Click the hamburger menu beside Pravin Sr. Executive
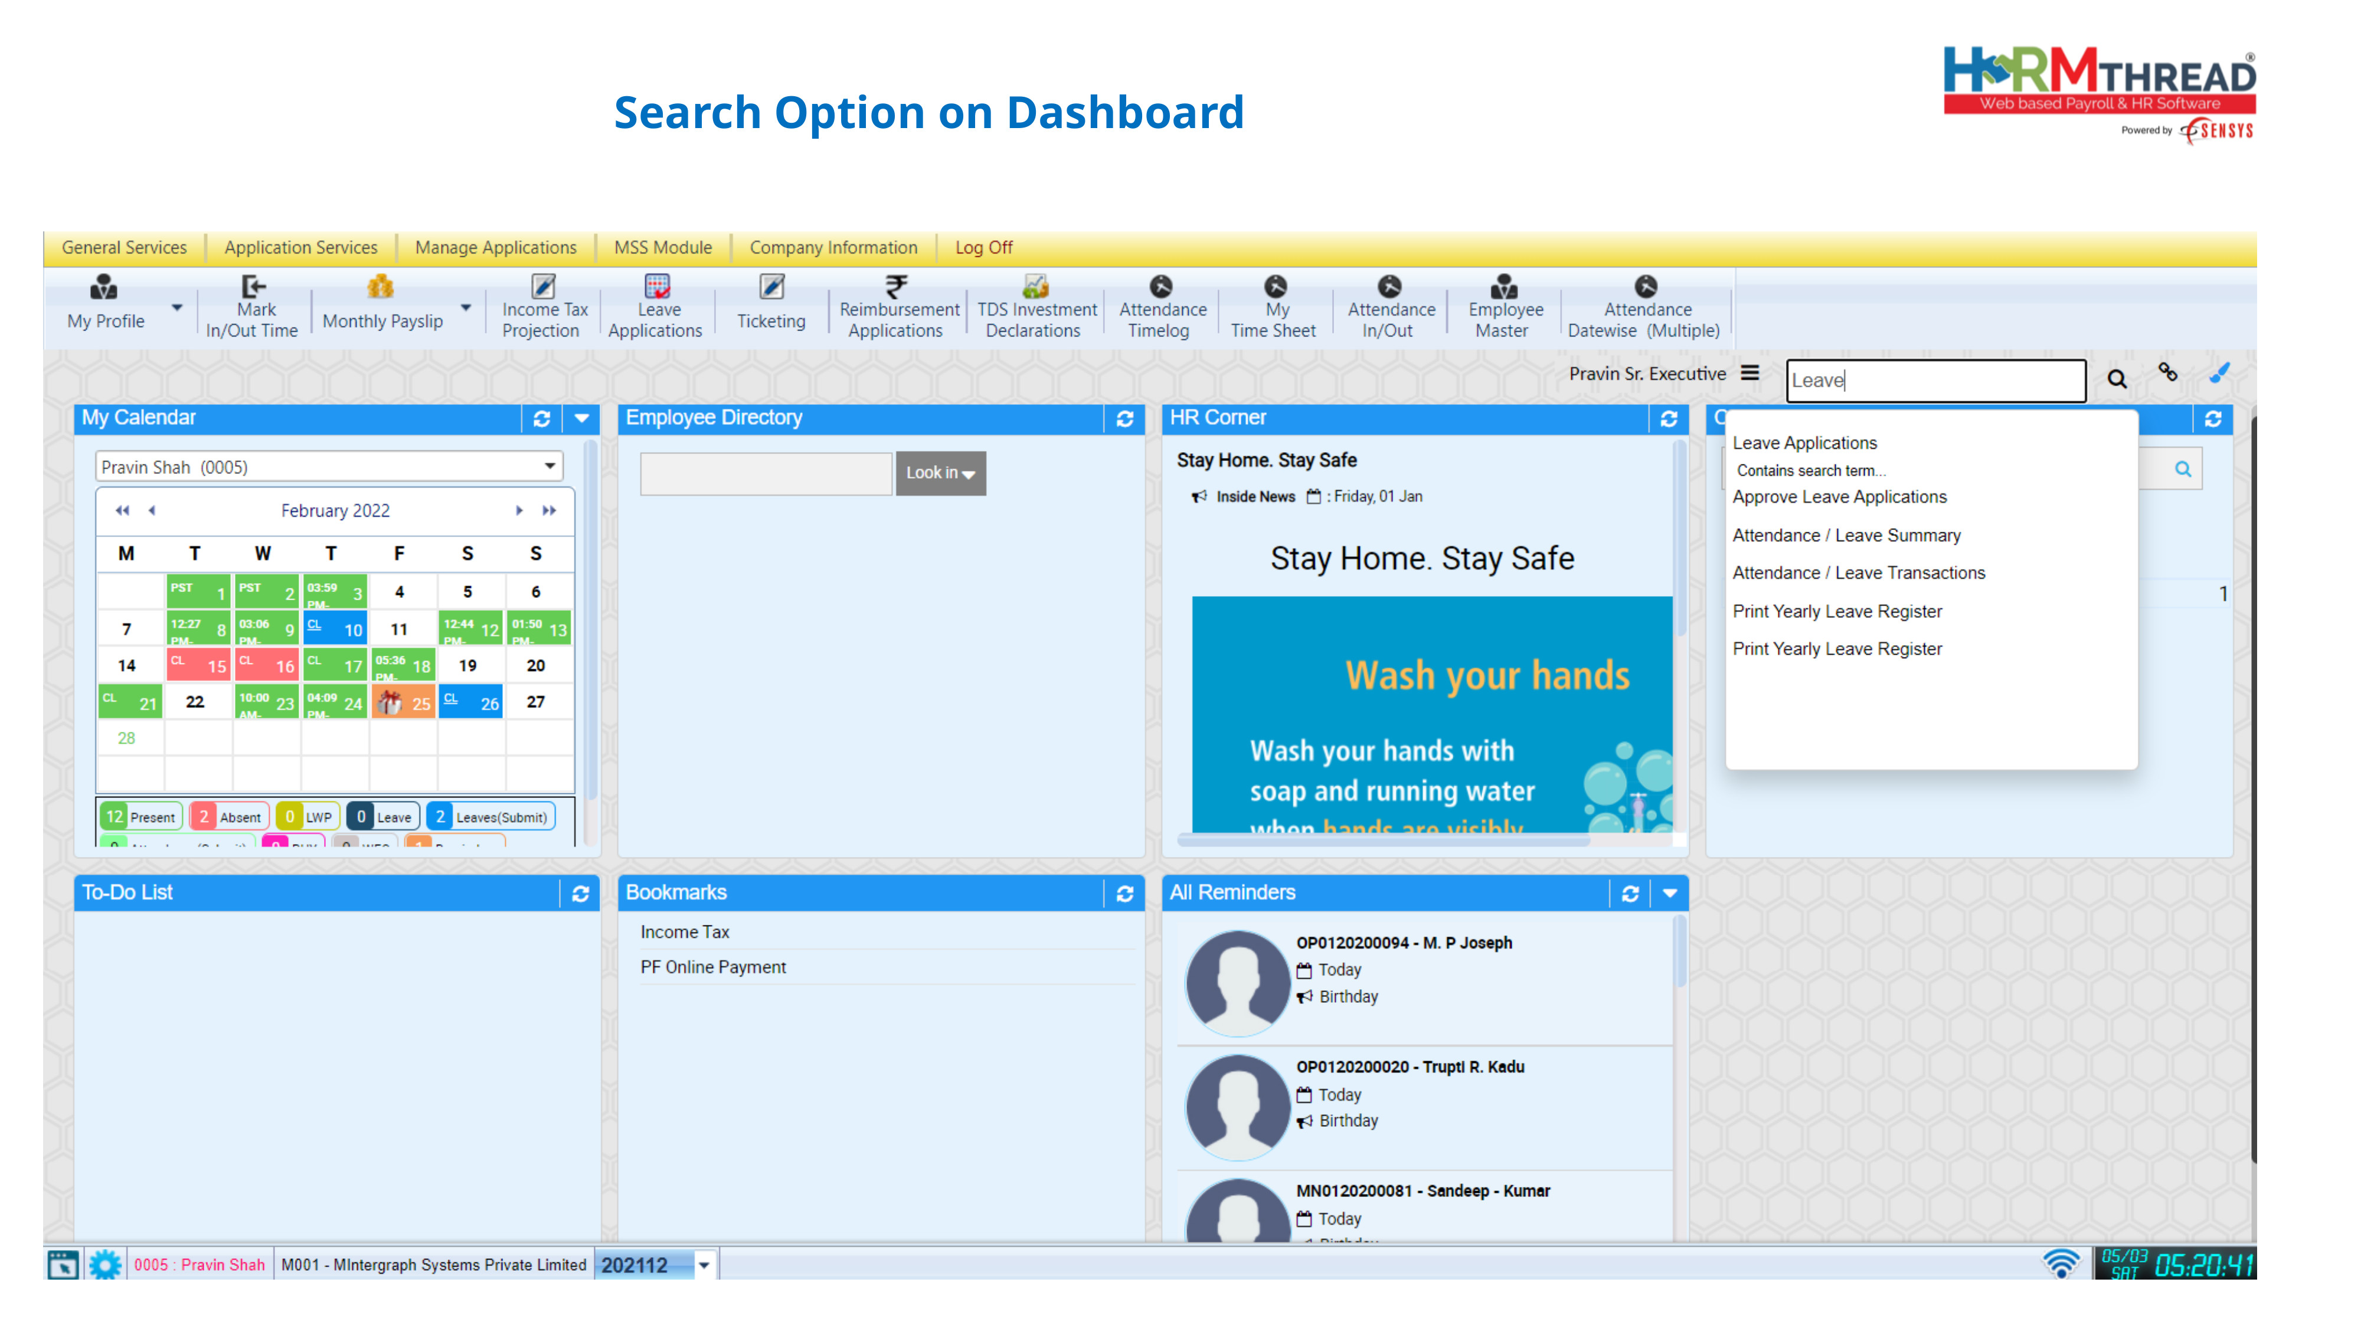The width and height of the screenshot is (2361, 1328). point(1751,373)
